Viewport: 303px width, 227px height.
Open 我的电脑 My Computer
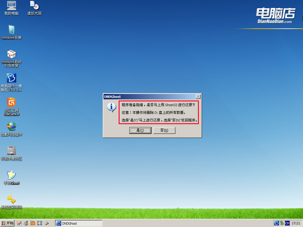click(x=11, y=8)
